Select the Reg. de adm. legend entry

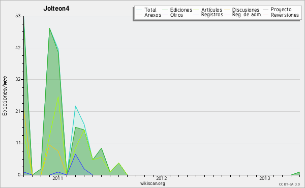pos(247,15)
